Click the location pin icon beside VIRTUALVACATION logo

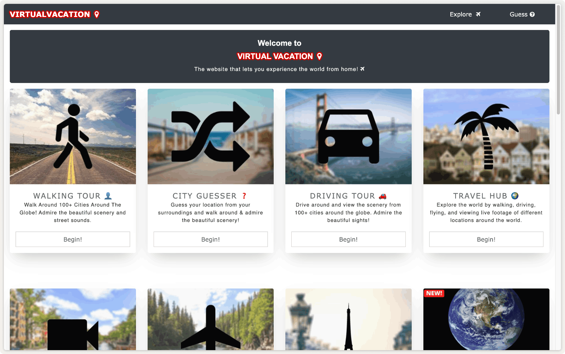(x=97, y=14)
